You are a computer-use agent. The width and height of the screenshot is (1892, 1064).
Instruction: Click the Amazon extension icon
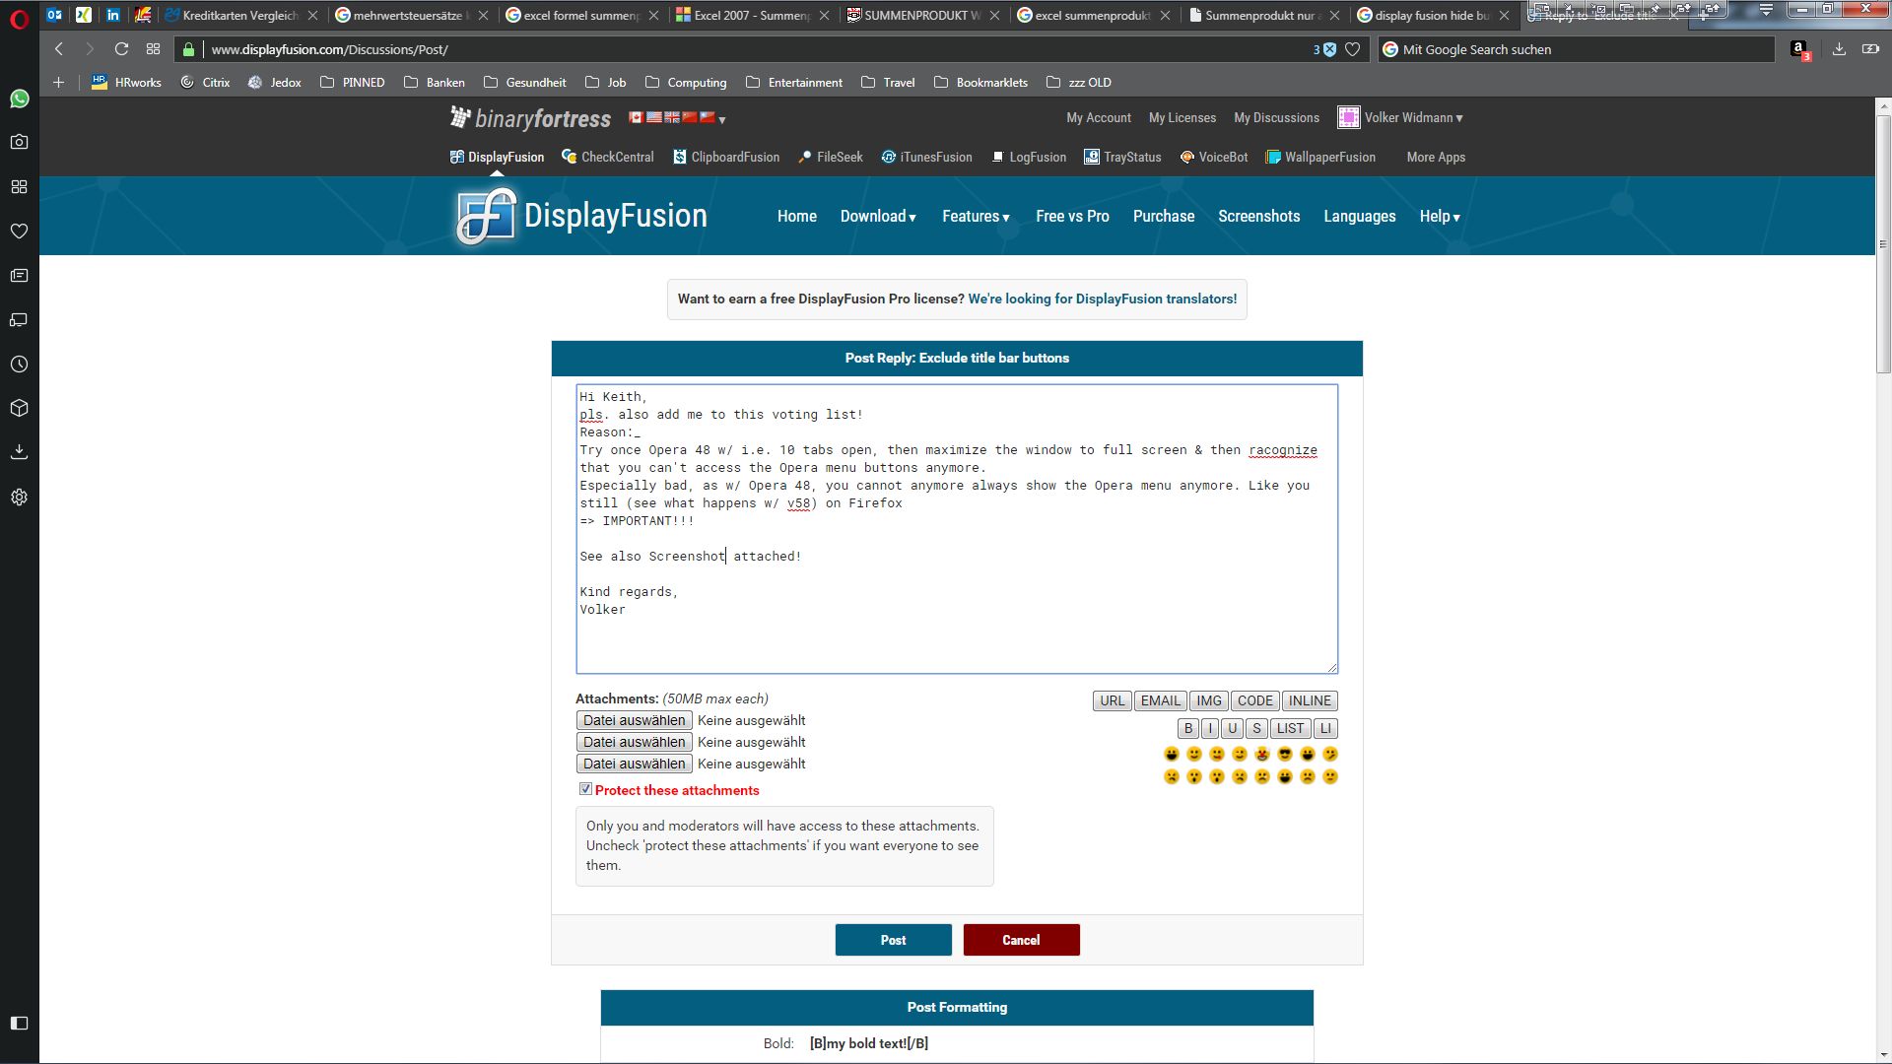1798,49
